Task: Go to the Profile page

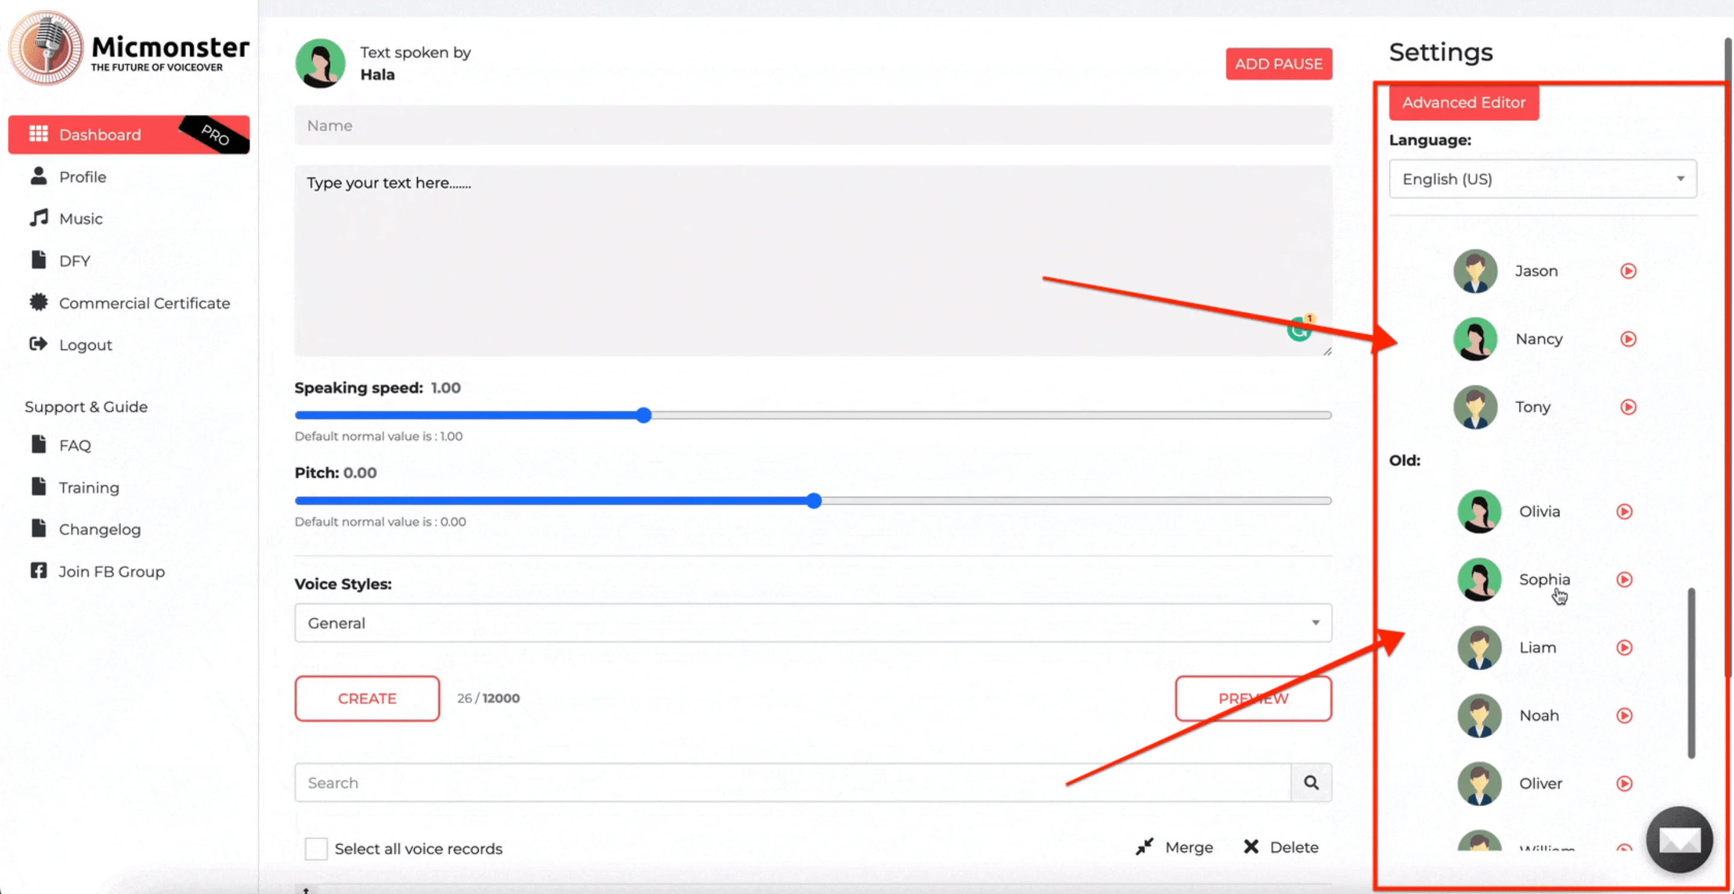Action: pyautogui.click(x=82, y=177)
